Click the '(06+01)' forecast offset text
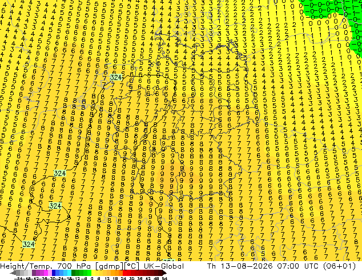This screenshot has height=280, width=362. [x=339, y=266]
